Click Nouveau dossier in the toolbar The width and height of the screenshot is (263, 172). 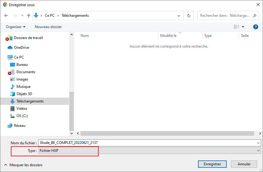click(48, 27)
